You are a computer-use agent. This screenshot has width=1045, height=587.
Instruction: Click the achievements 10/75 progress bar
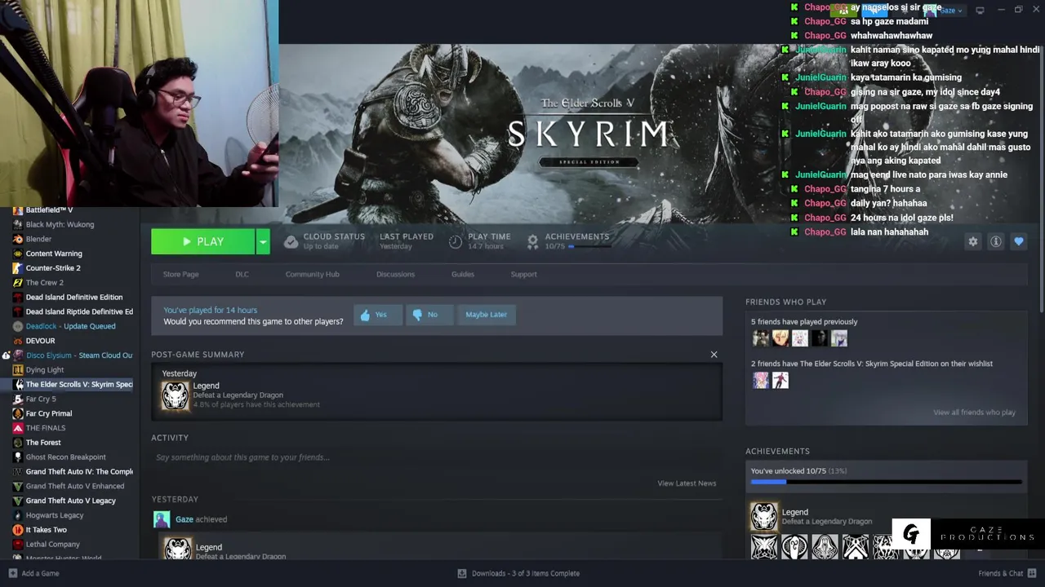pos(887,482)
